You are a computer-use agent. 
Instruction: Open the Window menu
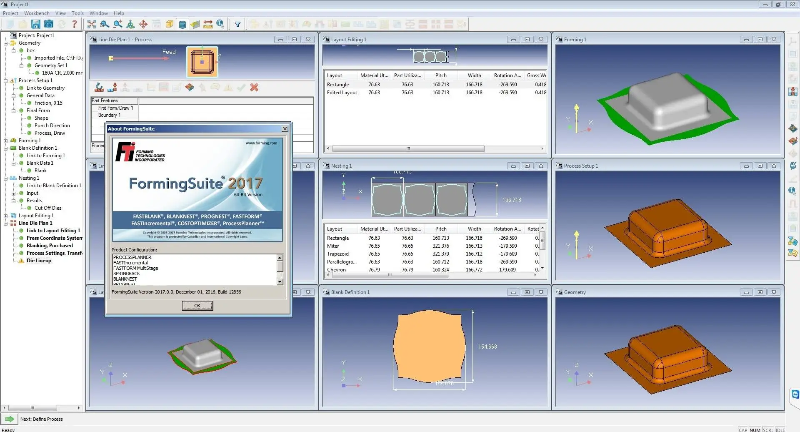tap(98, 13)
